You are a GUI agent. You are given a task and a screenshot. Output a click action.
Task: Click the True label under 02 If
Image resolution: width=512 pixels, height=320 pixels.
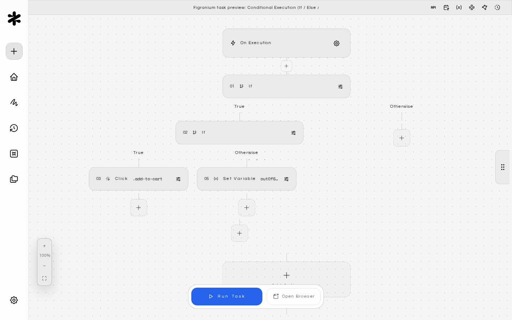pos(138,153)
